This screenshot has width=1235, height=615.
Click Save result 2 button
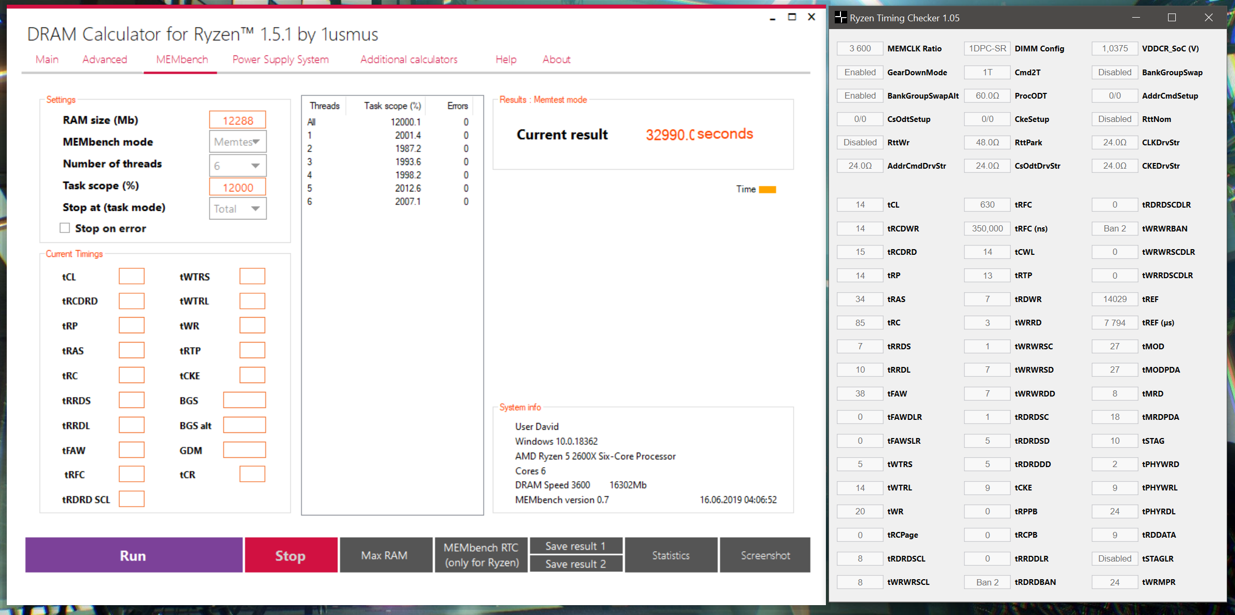[575, 564]
